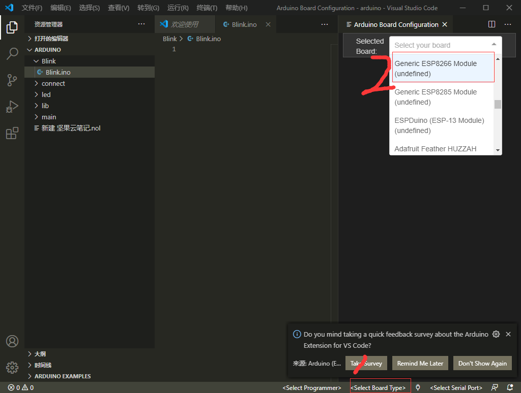Open the 查看(V) menu
The width and height of the screenshot is (521, 393).
click(119, 8)
